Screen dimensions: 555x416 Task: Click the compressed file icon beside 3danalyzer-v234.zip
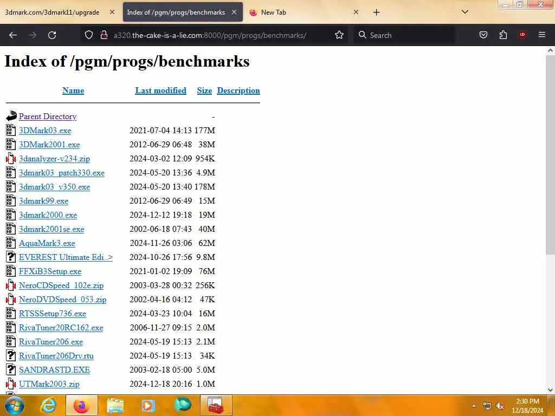(11, 159)
